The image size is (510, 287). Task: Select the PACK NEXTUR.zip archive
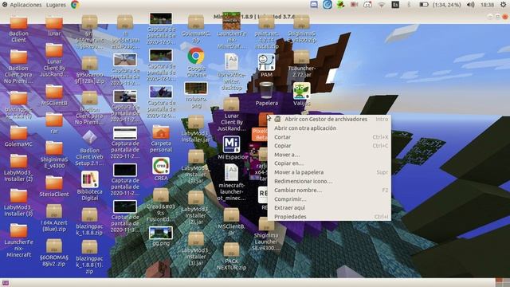coord(231,250)
